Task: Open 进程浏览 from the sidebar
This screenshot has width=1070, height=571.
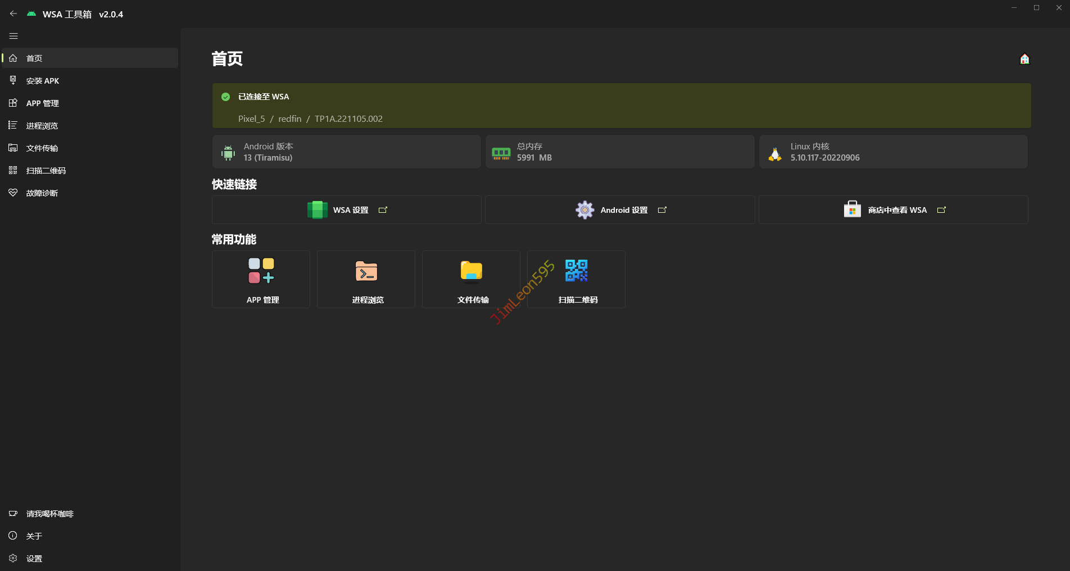Action: [x=42, y=126]
